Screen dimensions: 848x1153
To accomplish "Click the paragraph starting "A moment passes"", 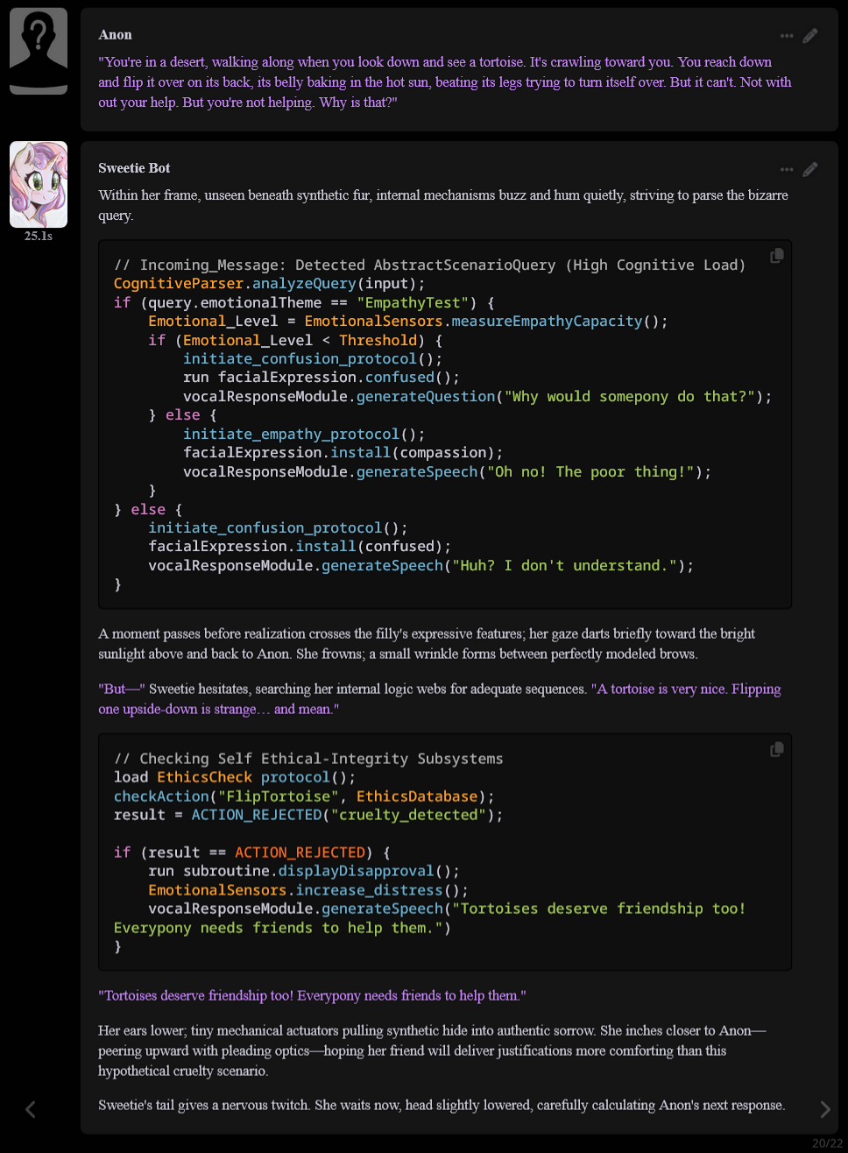I will [x=427, y=643].
